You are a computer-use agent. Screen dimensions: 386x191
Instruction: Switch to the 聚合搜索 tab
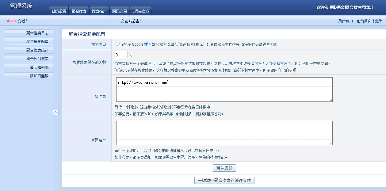coord(79,11)
